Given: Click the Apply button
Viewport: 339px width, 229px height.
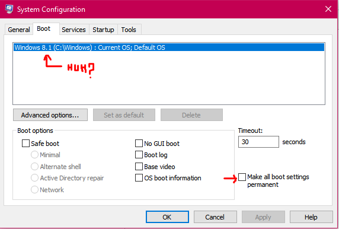Looking at the screenshot, I should click(x=263, y=217).
